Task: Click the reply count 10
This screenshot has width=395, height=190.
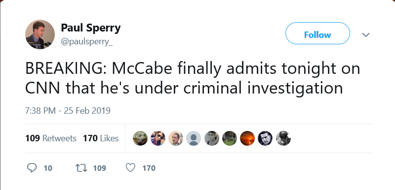Action: [48, 168]
